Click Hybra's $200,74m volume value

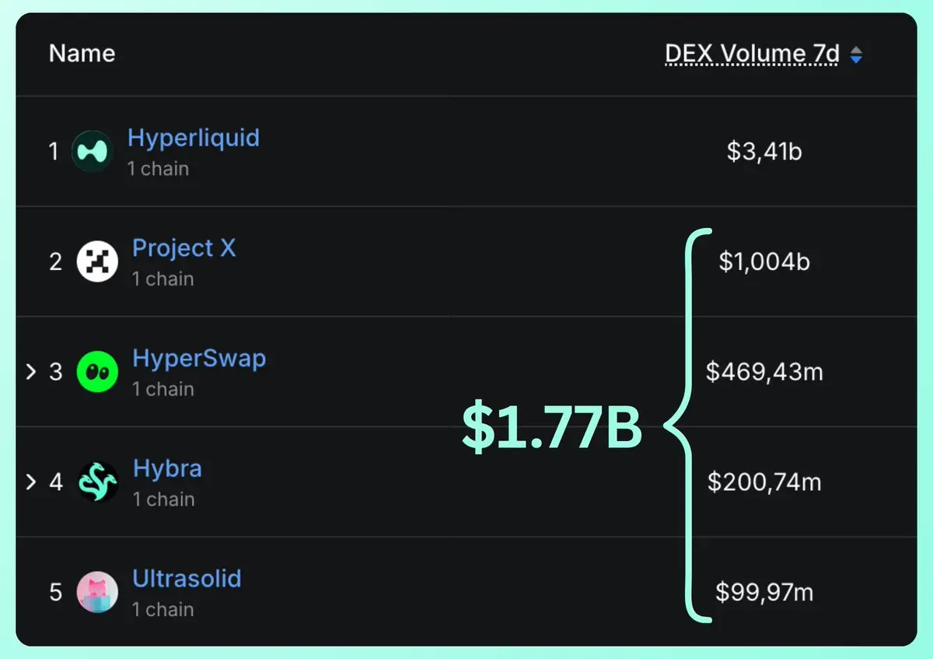tap(764, 482)
